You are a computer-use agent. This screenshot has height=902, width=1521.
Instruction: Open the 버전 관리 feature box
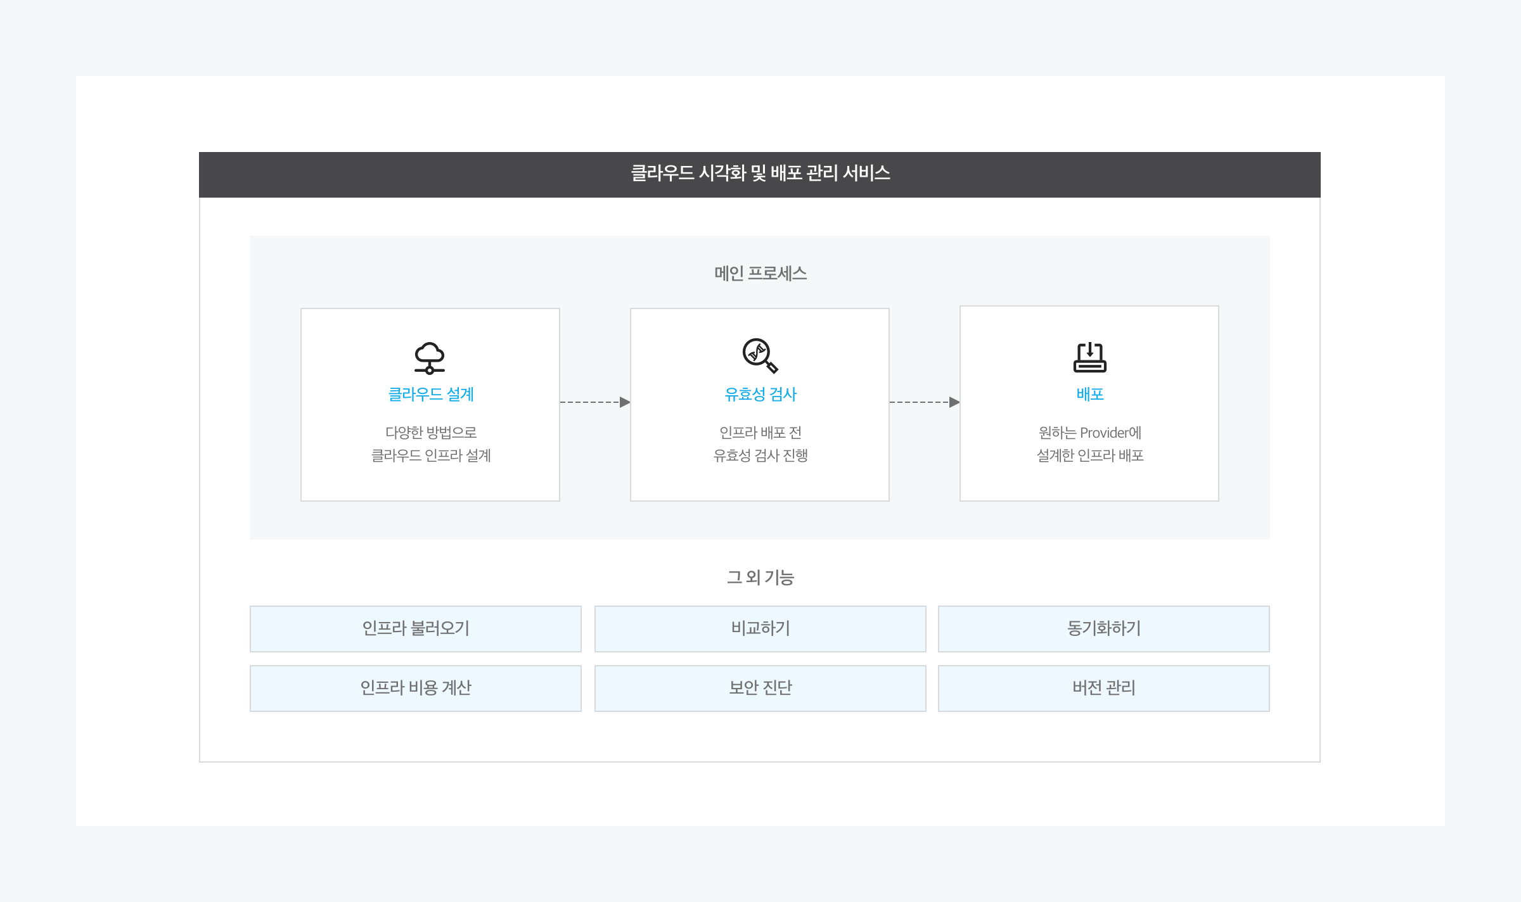1103,688
